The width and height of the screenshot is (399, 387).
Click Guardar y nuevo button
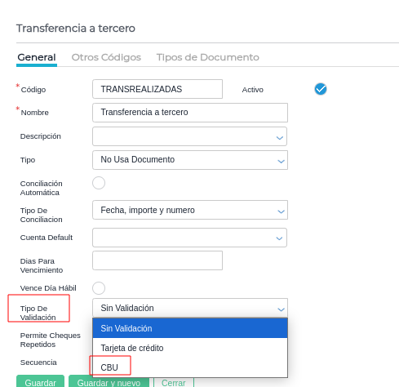pyautogui.click(x=109, y=381)
